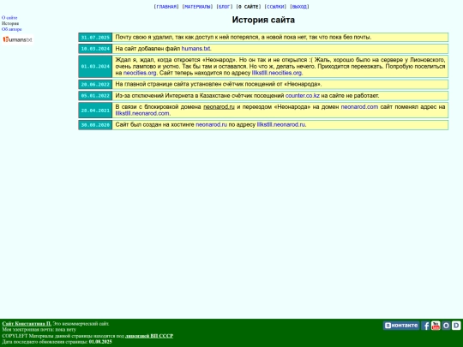Viewport: 463px width, 347px height.
Task: Open МАТЕРИАЛЫ in top navigation
Action: (x=197, y=7)
